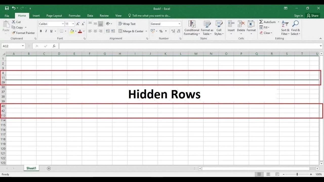
Task: Toggle underline formatting
Action: (51, 31)
